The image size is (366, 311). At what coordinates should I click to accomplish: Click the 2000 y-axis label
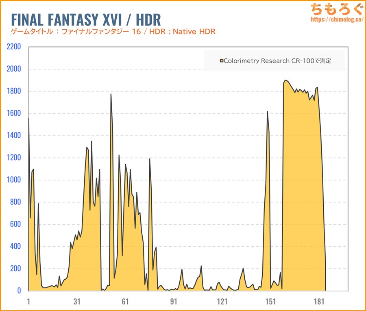pyautogui.click(x=13, y=69)
